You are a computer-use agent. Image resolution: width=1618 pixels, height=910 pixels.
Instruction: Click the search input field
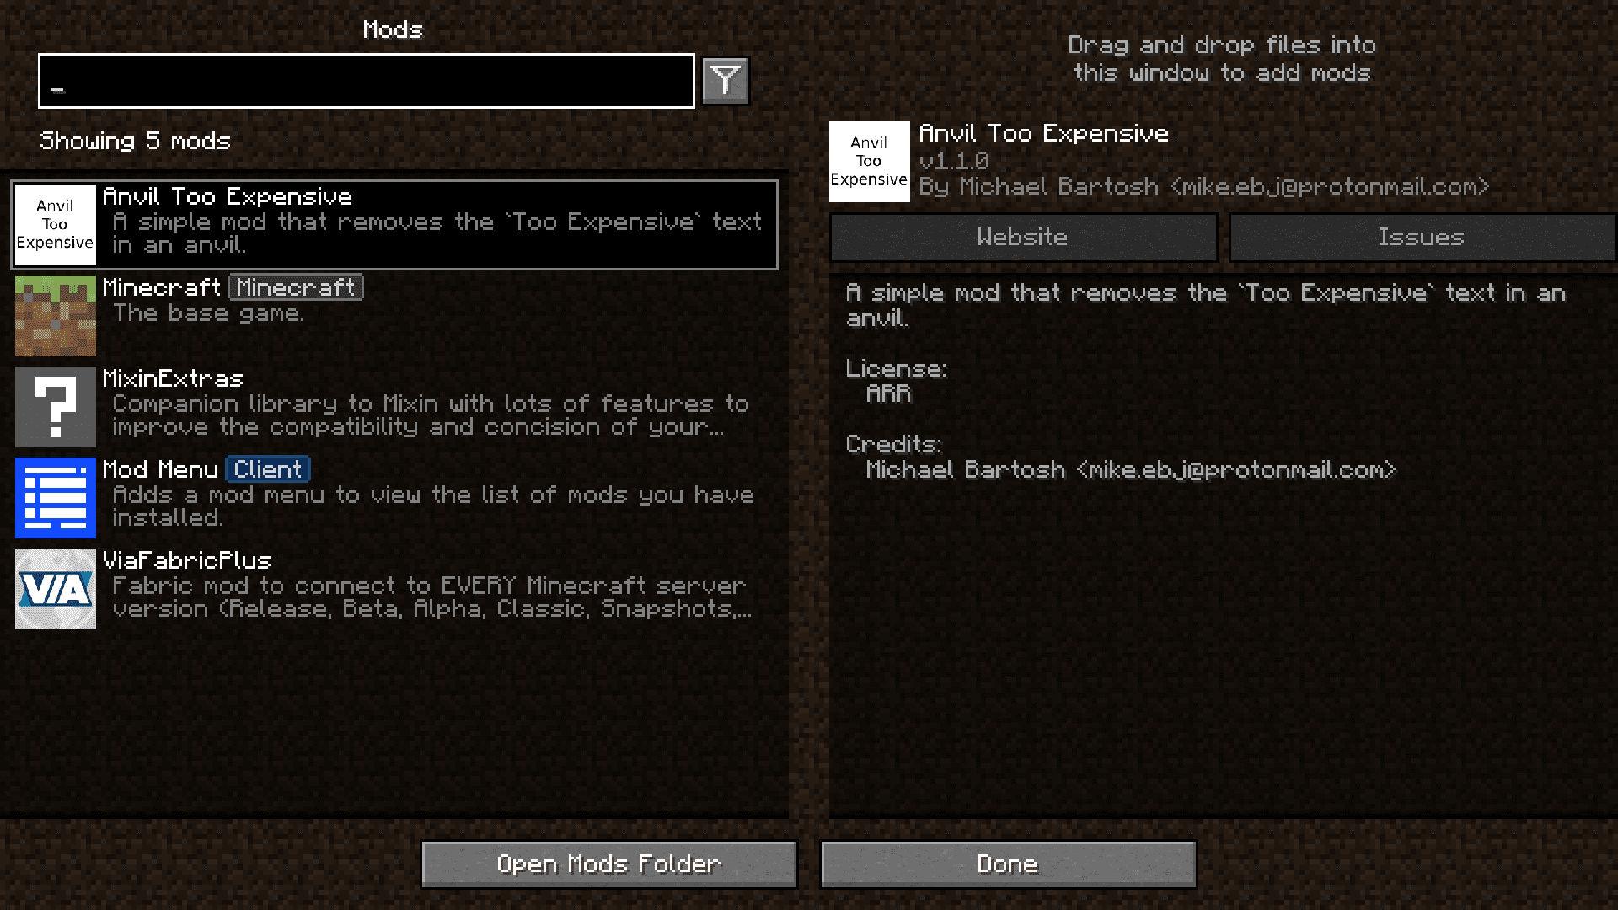(x=367, y=80)
